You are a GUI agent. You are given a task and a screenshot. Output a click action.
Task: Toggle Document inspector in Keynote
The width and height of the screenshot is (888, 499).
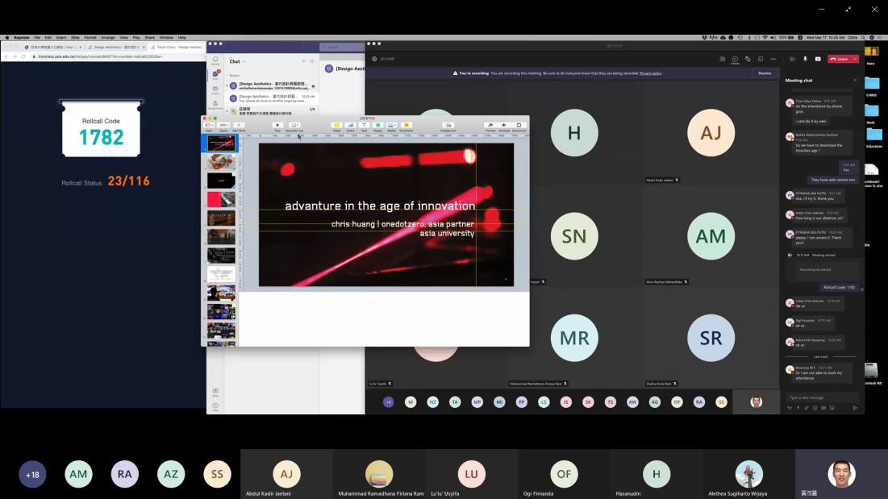click(519, 127)
